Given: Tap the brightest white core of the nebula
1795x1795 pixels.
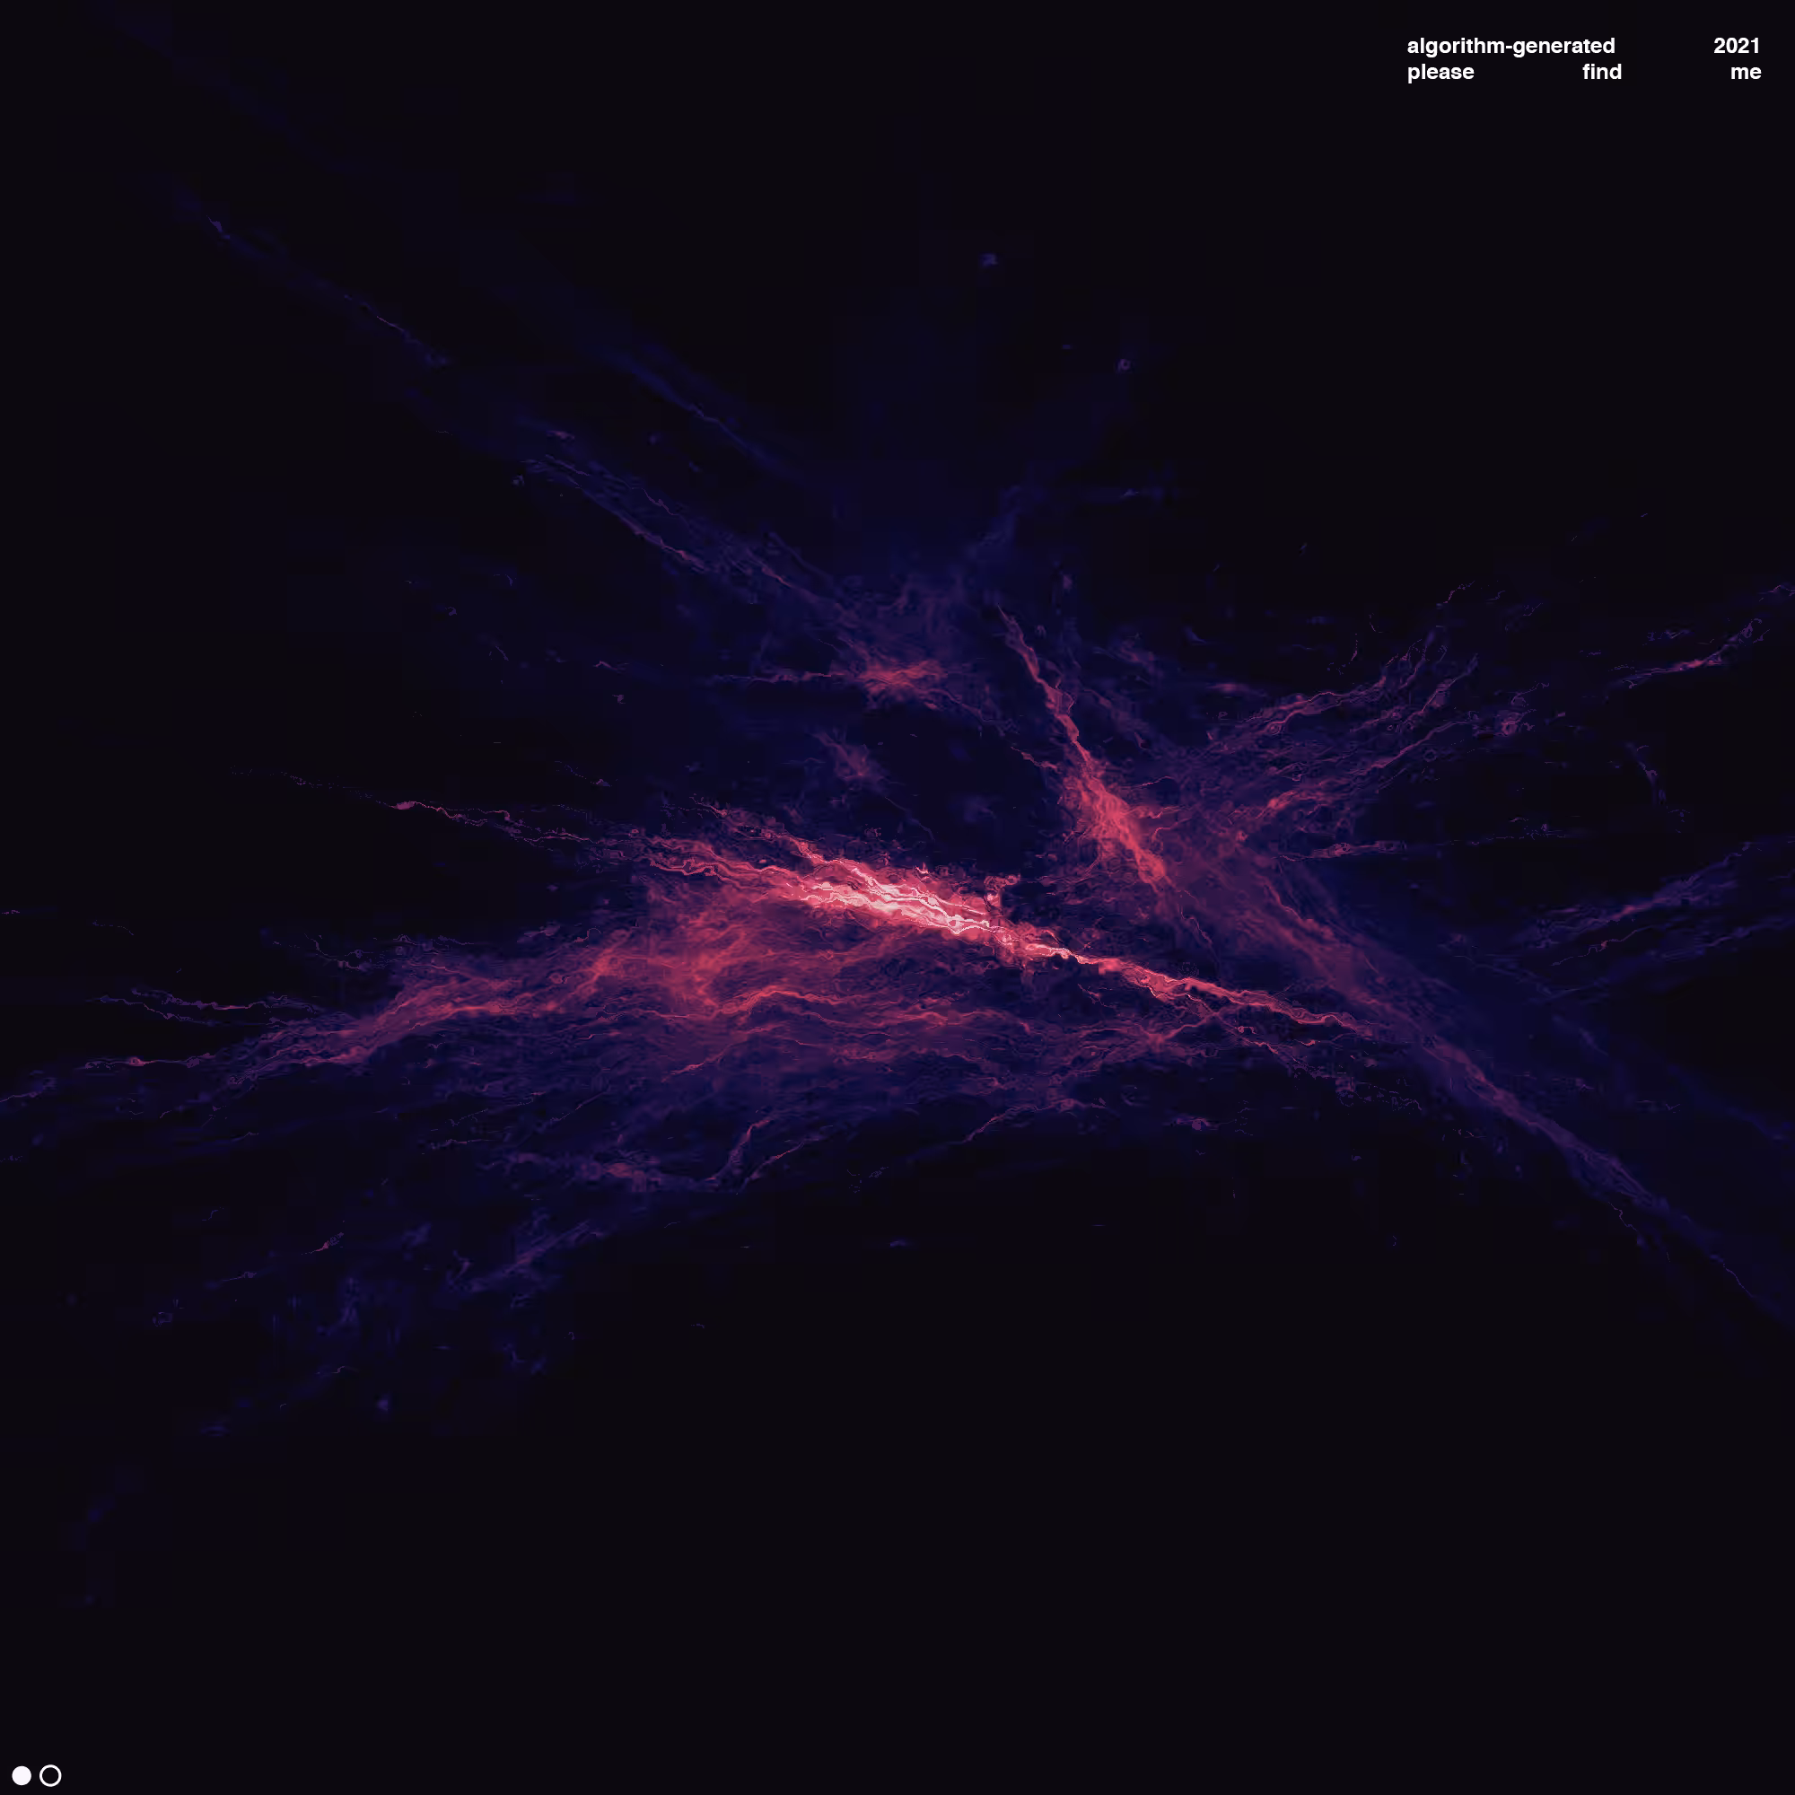Looking at the screenshot, I should 892,898.
